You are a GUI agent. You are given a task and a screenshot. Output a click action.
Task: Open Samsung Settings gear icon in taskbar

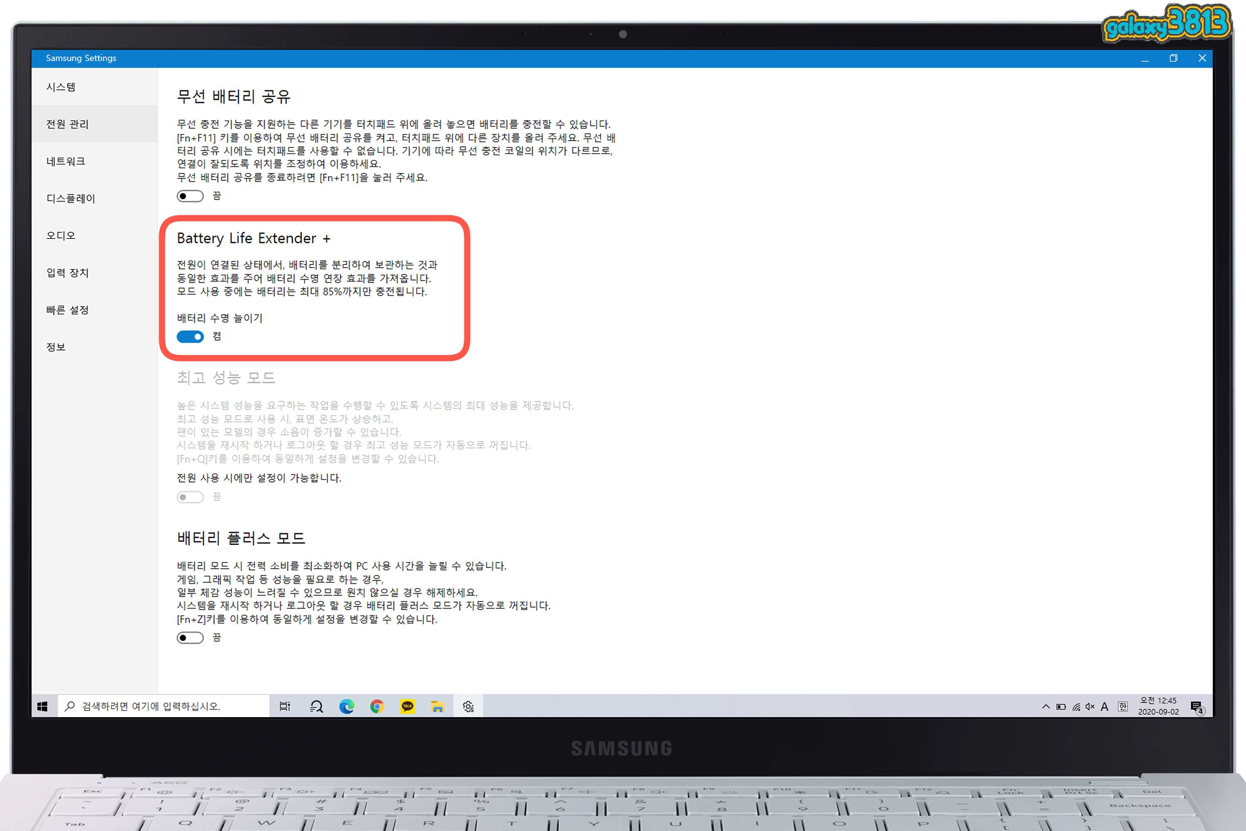click(x=468, y=706)
